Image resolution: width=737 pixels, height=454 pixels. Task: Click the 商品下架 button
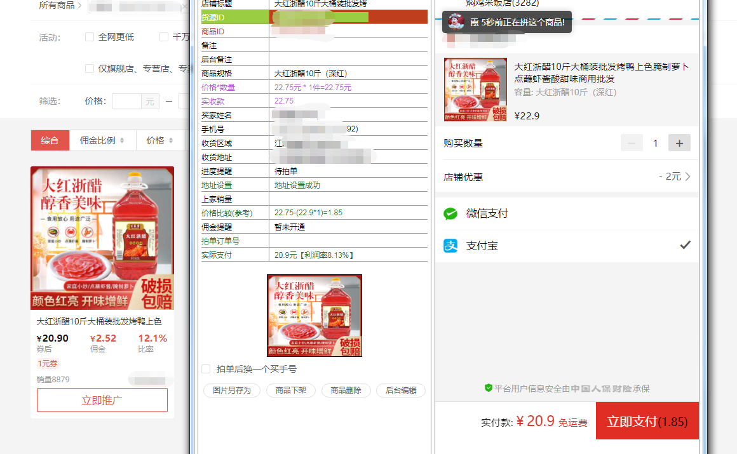click(x=291, y=390)
